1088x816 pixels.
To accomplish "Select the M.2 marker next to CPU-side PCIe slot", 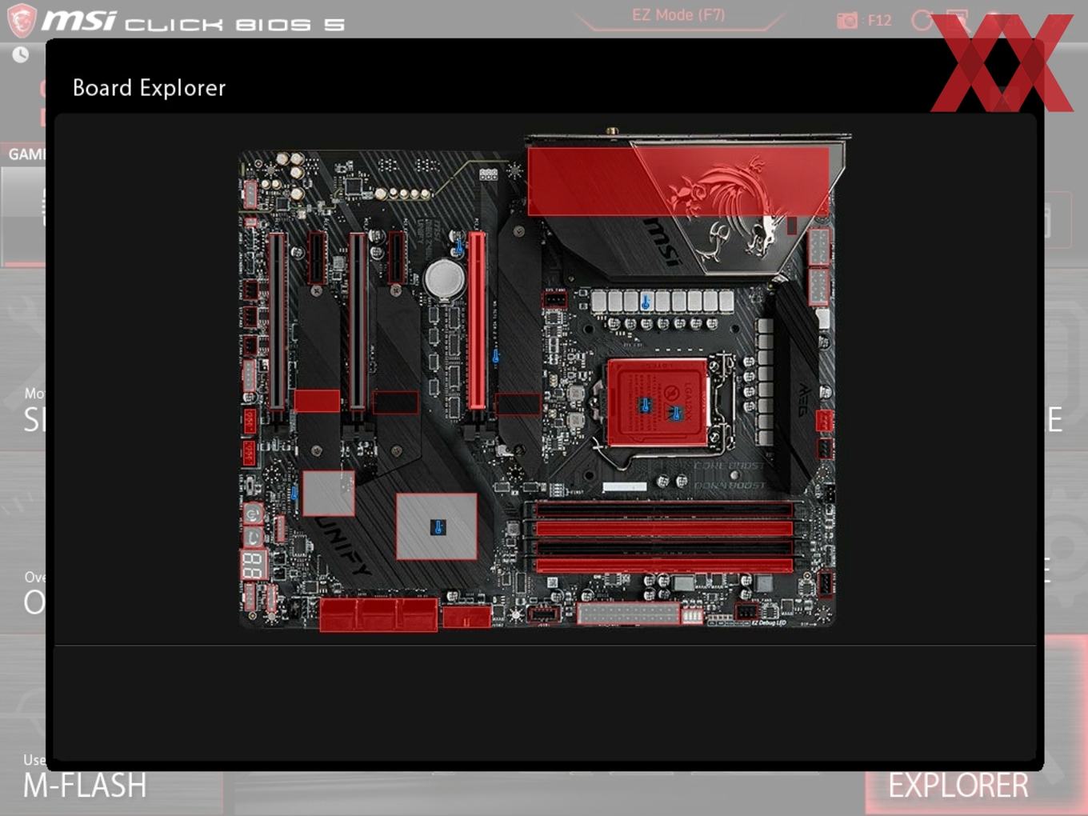I will click(x=518, y=404).
